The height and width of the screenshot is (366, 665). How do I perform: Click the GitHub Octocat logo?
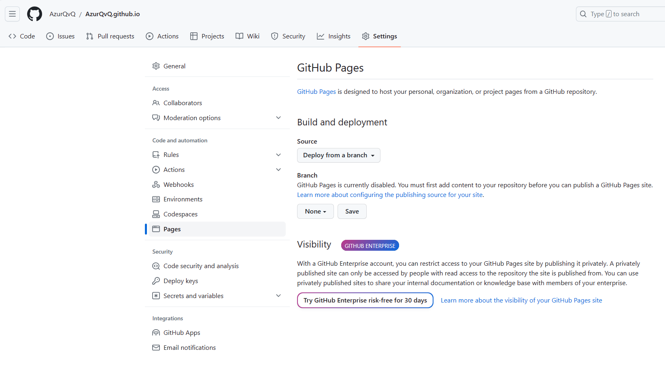(34, 14)
